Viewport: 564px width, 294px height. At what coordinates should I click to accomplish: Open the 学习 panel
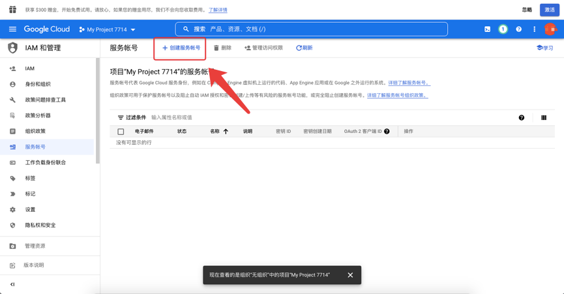click(x=544, y=48)
